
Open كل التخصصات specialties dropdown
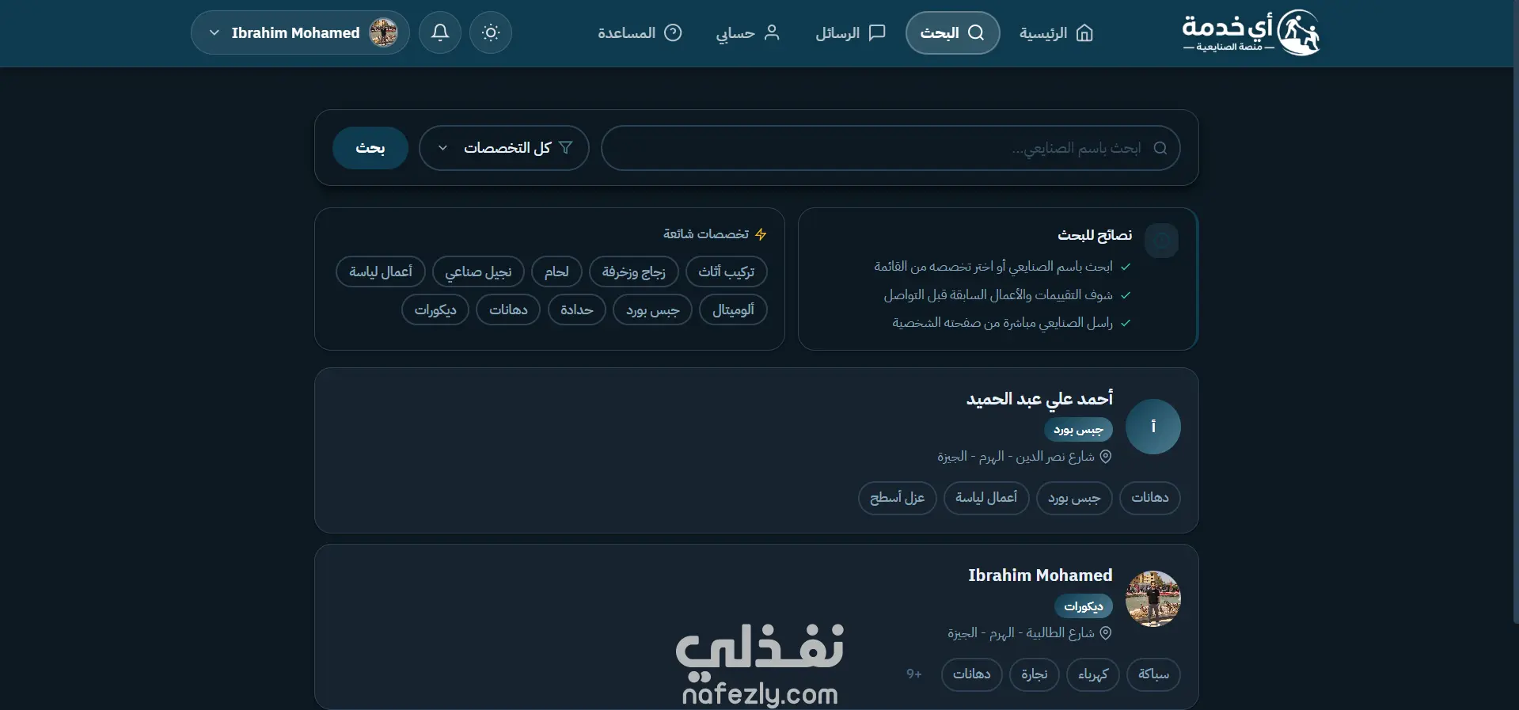pyautogui.click(x=503, y=148)
